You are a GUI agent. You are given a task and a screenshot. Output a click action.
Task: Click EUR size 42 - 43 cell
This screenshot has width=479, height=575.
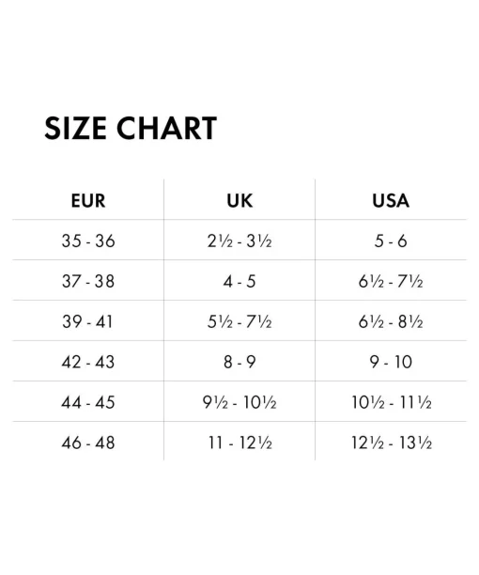coord(88,362)
